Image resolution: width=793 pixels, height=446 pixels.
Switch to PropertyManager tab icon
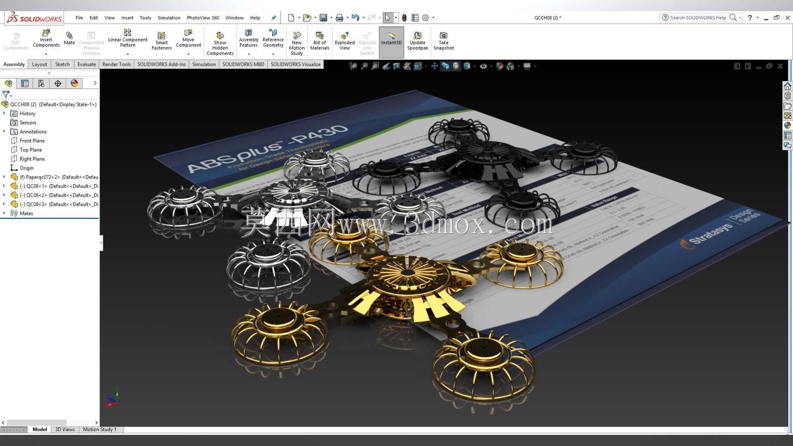(25, 83)
